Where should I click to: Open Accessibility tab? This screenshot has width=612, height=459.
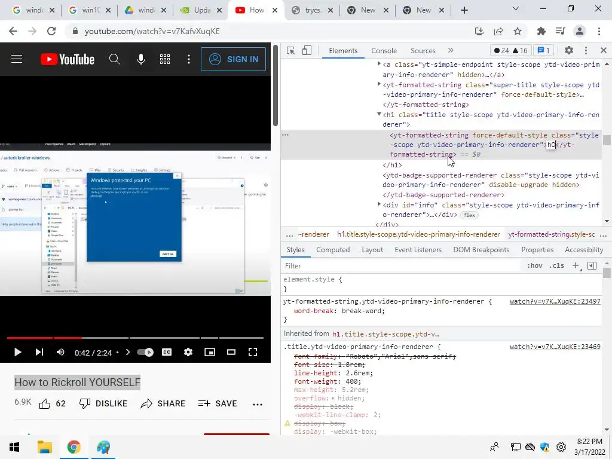584,250
